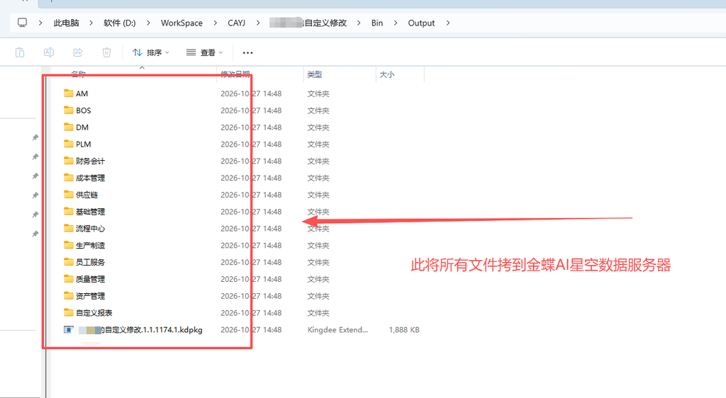This screenshot has height=398, width=726.
Task: Select the 生产制造 folder icon
Action: click(x=69, y=245)
